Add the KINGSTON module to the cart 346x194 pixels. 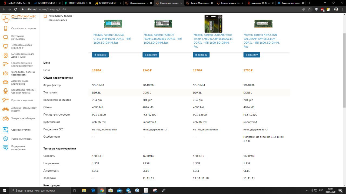[x=252, y=55]
